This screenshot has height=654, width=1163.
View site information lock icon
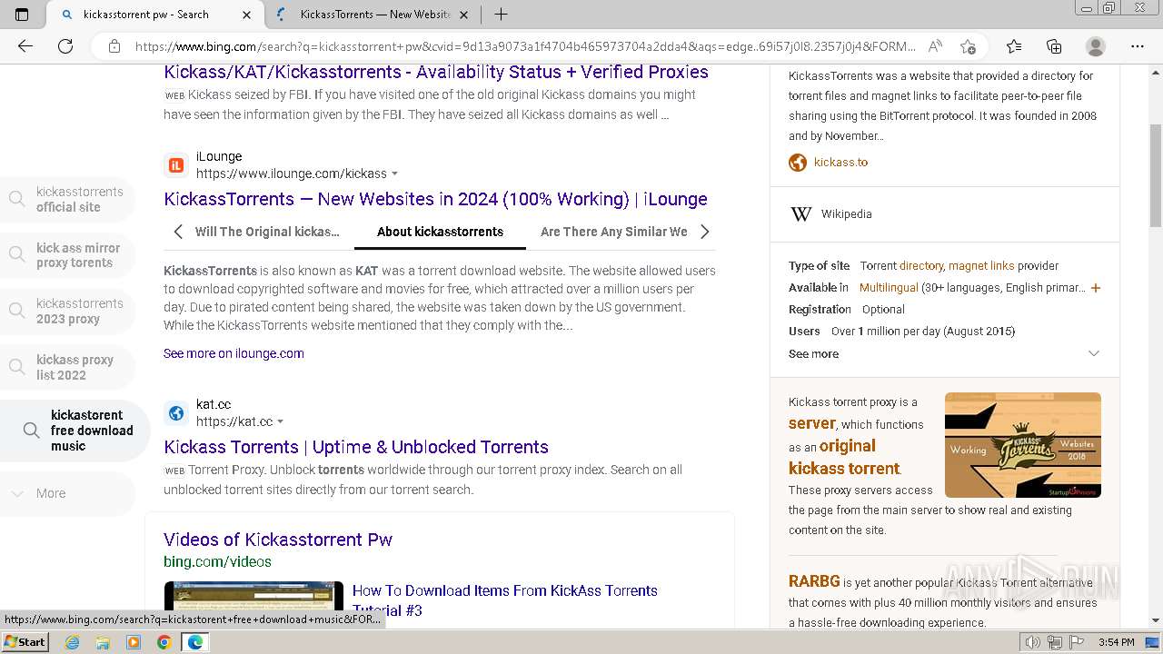114,46
